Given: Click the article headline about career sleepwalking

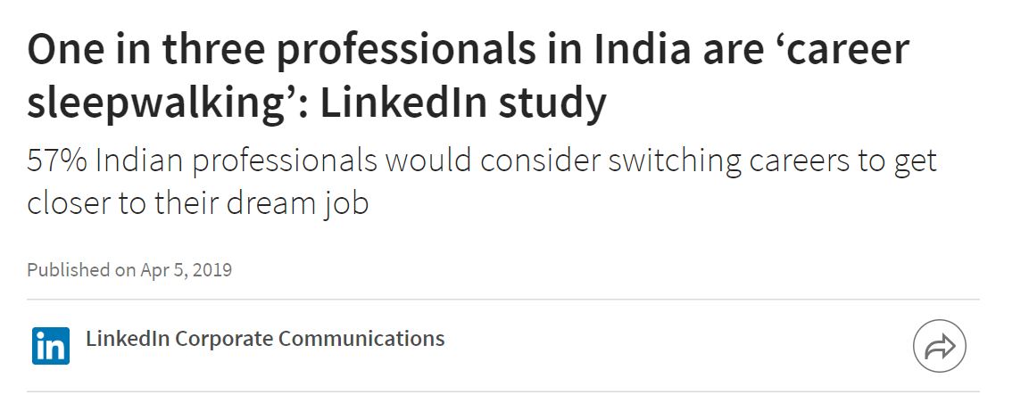Looking at the screenshot, I should [468, 76].
